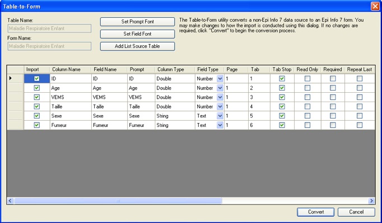382x223 pixels.
Task: Click the Column Name column header
Action: [71, 69]
